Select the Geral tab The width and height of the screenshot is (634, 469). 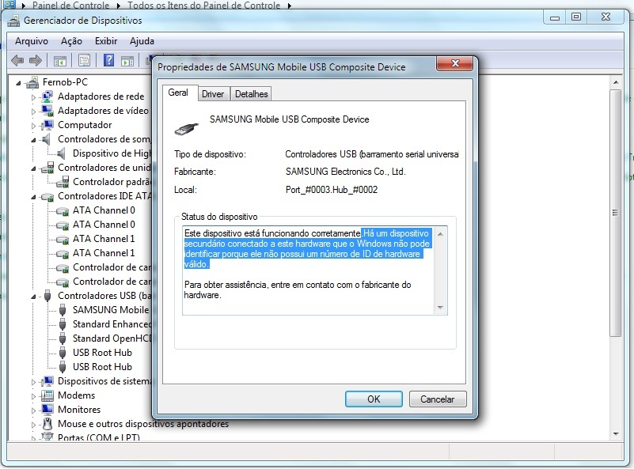click(178, 93)
